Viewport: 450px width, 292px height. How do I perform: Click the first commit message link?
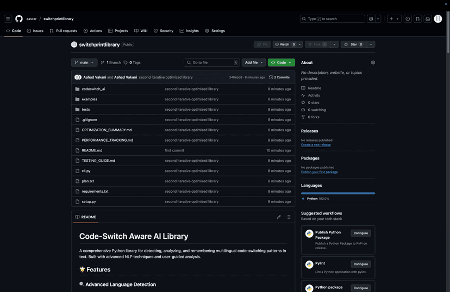(x=174, y=150)
